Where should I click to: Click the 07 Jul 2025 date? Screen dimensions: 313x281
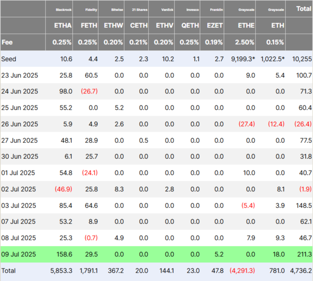click(x=18, y=222)
